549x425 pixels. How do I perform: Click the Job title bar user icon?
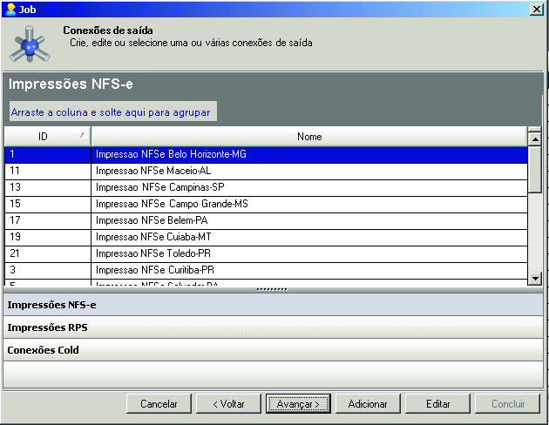pyautogui.click(x=10, y=9)
